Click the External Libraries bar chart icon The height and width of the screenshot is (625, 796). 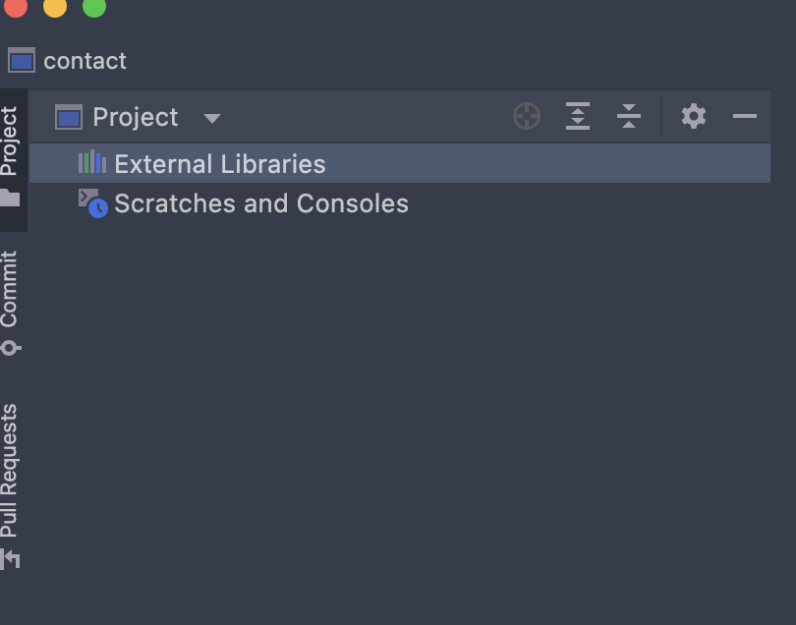92,162
